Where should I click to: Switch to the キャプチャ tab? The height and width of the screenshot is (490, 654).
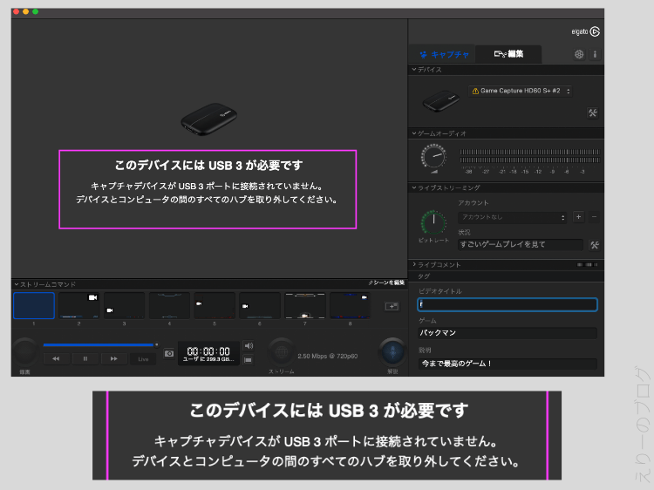click(x=443, y=54)
